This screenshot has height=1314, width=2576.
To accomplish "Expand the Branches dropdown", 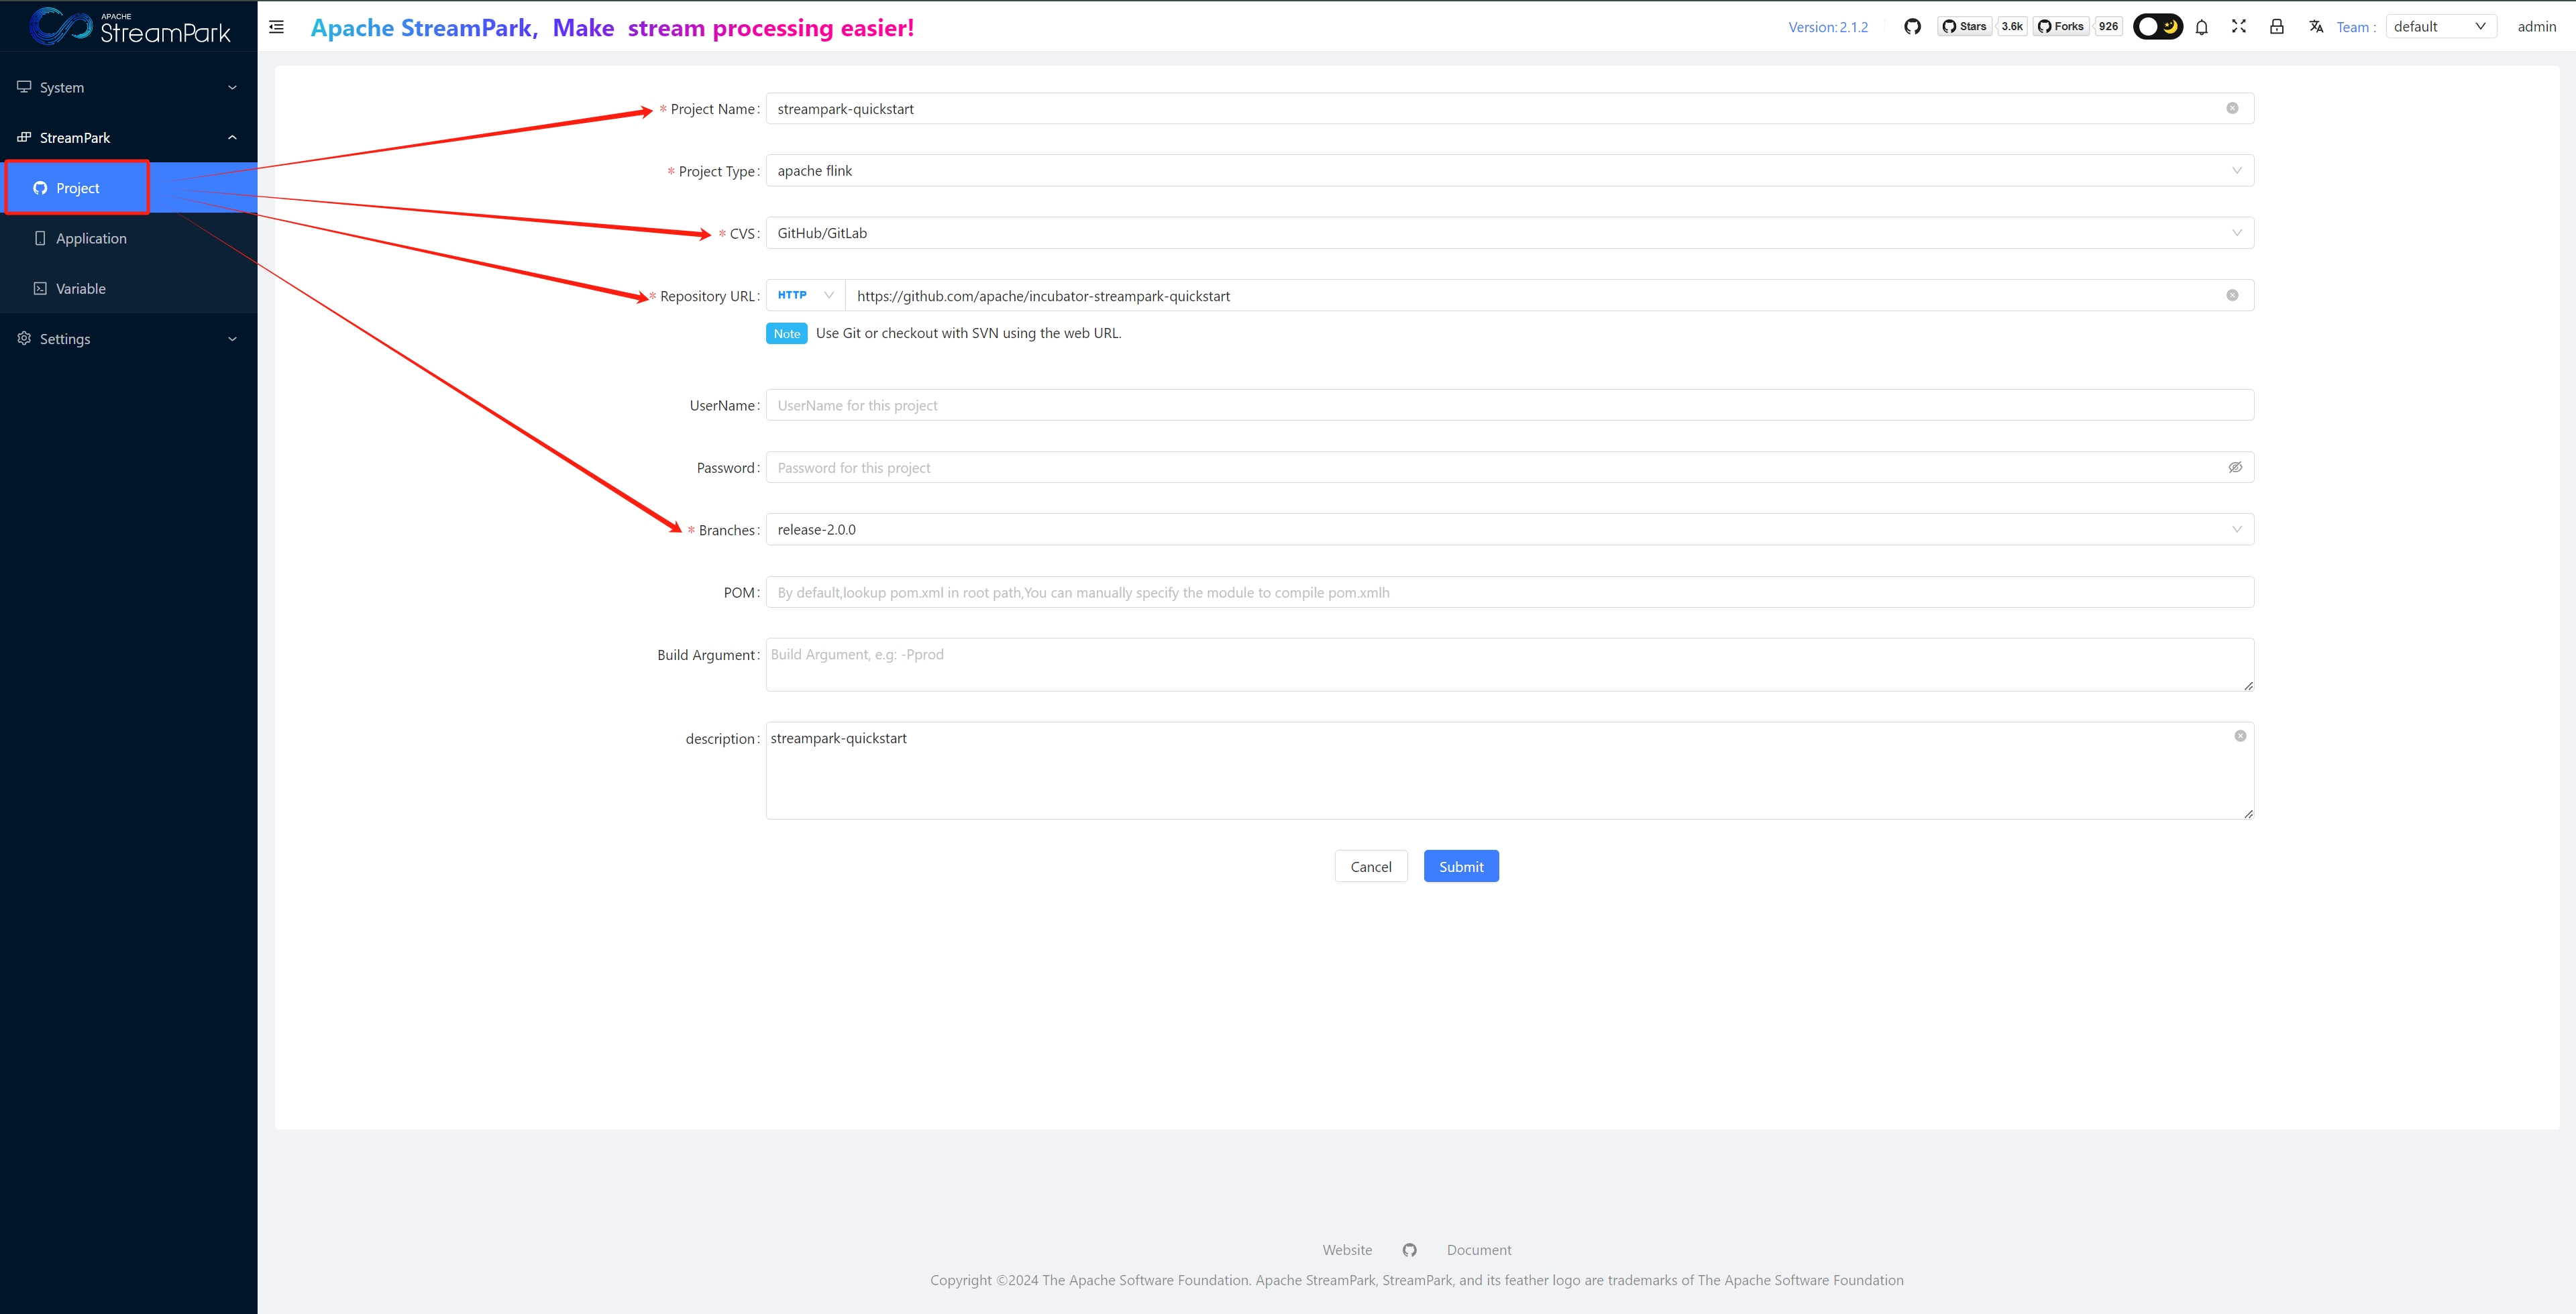I will [1509, 530].
